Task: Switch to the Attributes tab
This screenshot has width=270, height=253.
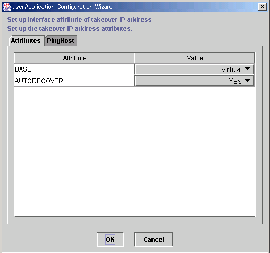Action: pyautogui.click(x=26, y=41)
